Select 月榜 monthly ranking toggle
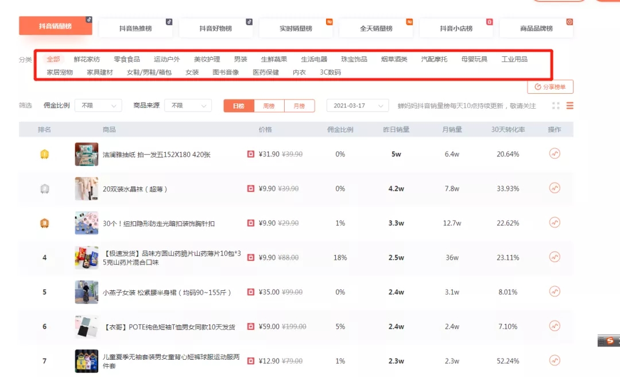 coord(299,106)
